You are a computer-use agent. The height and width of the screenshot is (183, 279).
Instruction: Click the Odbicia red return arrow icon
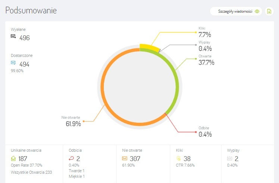[x=71, y=158]
